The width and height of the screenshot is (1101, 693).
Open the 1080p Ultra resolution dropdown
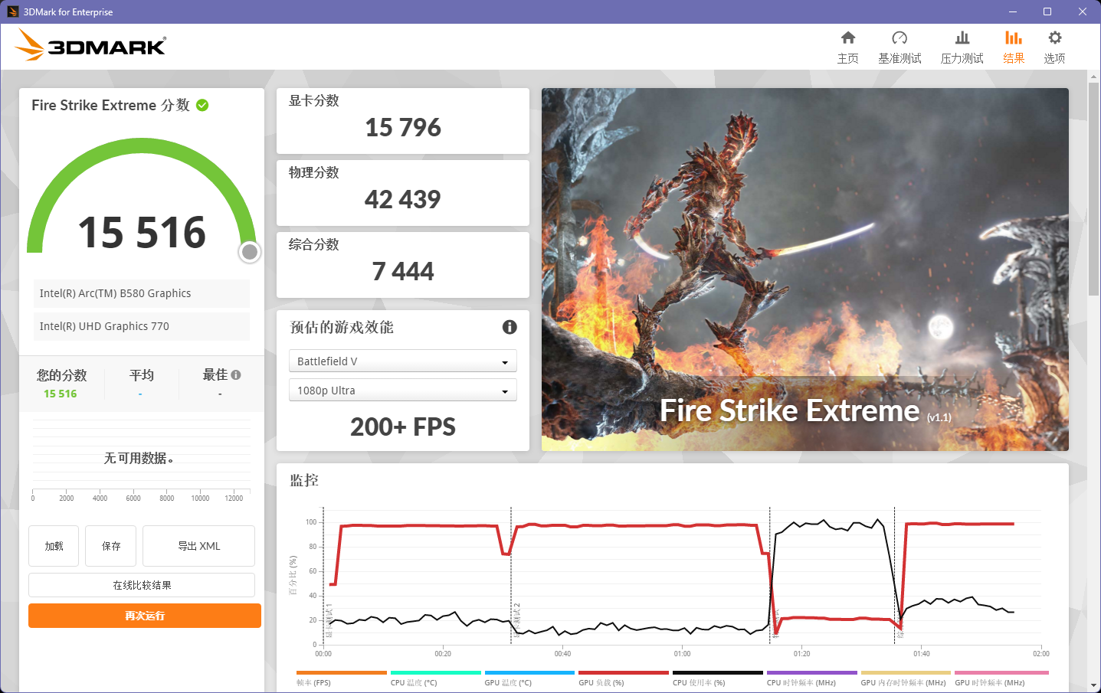[403, 390]
